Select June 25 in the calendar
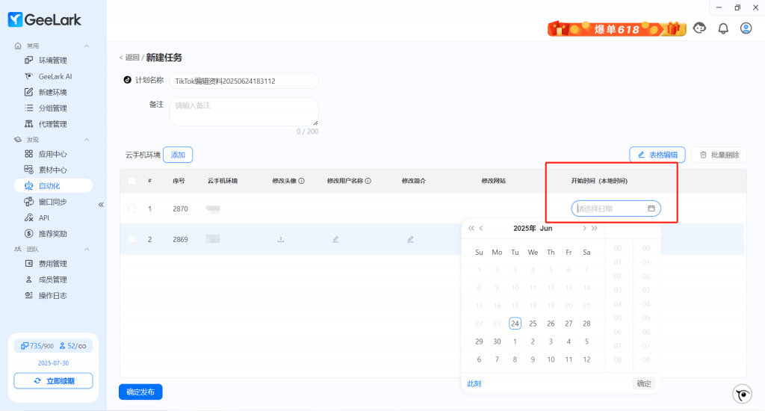The width and height of the screenshot is (765, 411). tap(533, 324)
